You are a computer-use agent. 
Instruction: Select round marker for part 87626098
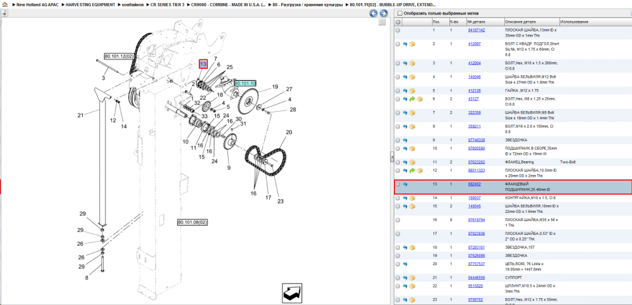click(x=398, y=256)
